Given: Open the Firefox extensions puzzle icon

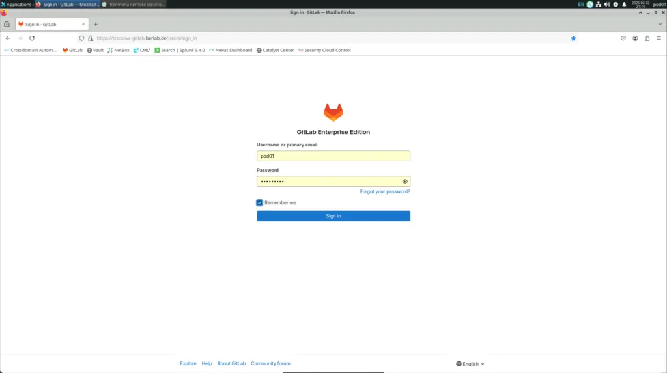Looking at the screenshot, I should [647, 38].
